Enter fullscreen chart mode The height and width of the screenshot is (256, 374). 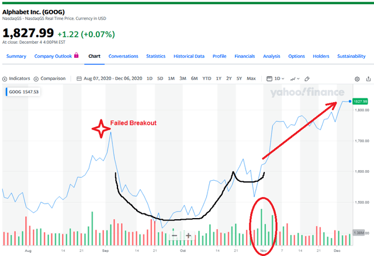368,78
